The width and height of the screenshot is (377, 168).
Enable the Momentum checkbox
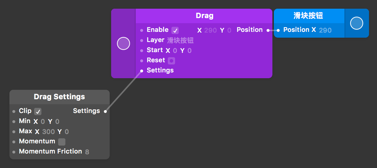click(x=62, y=142)
